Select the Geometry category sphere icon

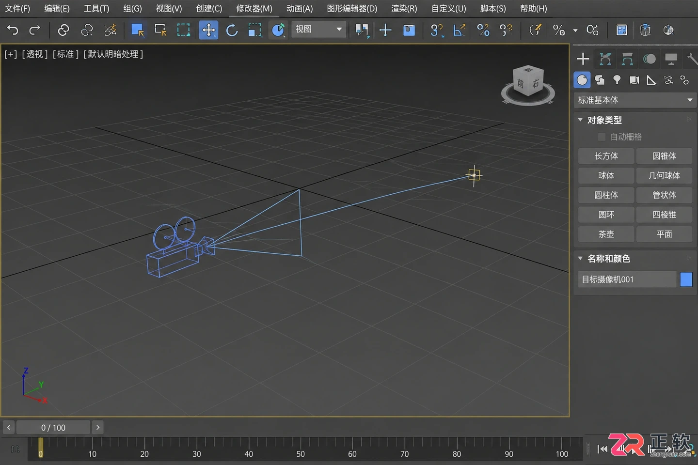pos(582,80)
